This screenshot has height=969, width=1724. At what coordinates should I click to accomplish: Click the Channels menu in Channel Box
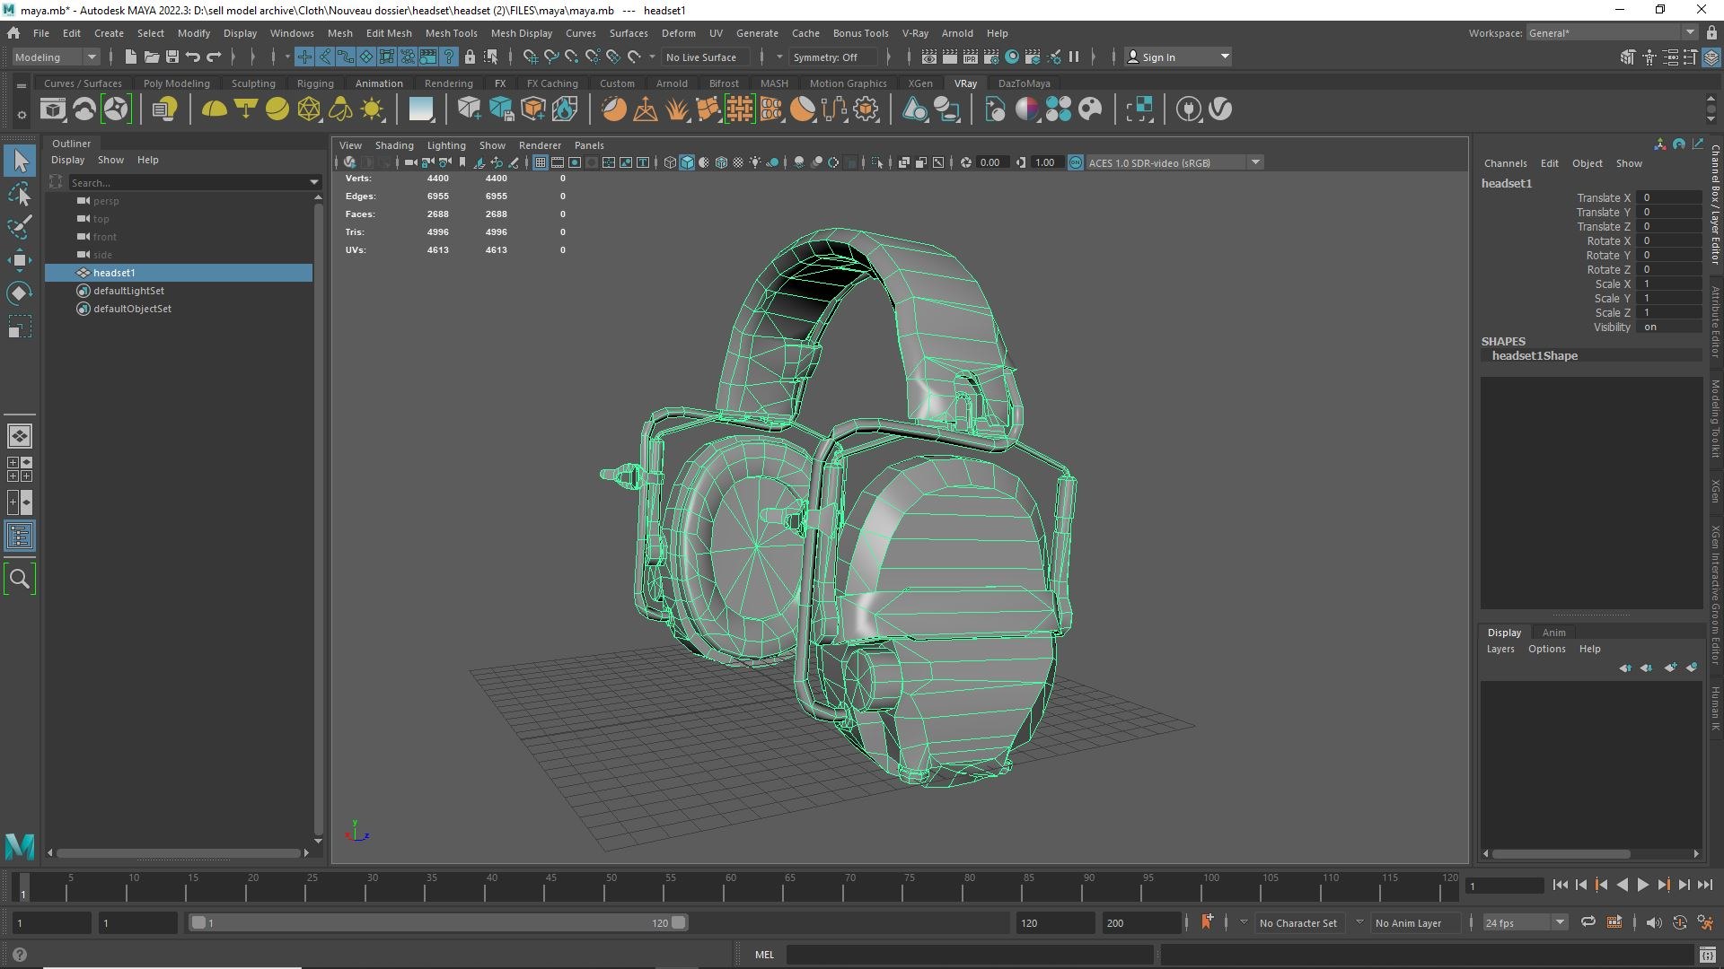1505,163
